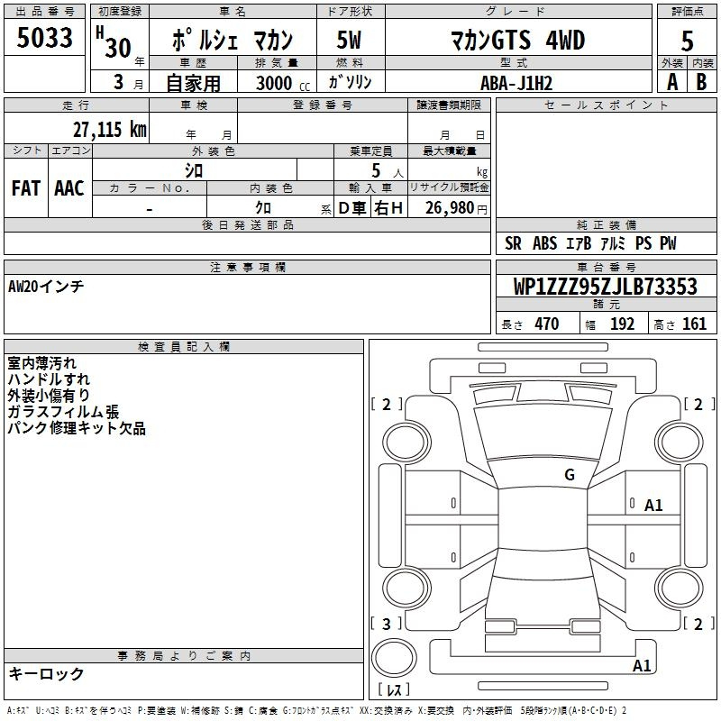Click the D車 import marker
This screenshot has width=721, height=721.
click(352, 208)
